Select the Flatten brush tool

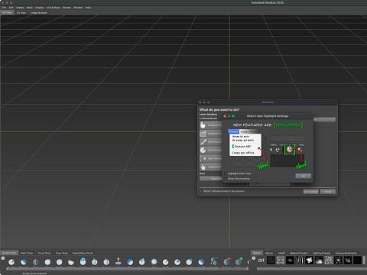point(71,262)
